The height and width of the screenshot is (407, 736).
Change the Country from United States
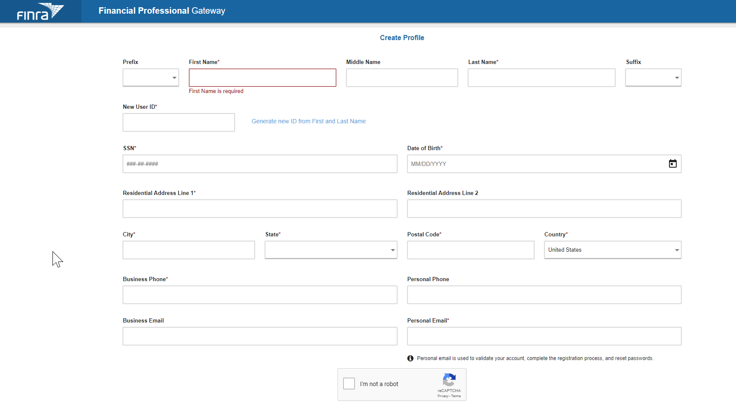[x=612, y=250]
